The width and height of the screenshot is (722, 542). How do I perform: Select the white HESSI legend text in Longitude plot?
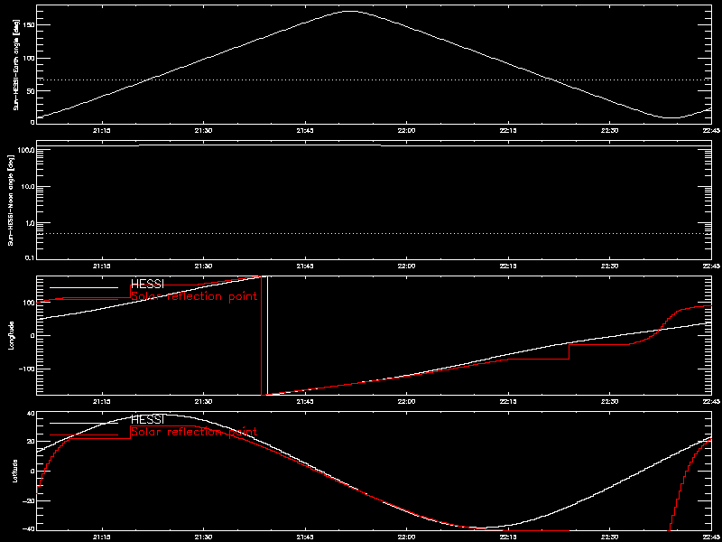pos(147,284)
